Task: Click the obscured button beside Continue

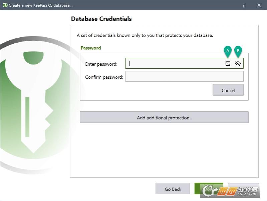Action: [x=244, y=189]
